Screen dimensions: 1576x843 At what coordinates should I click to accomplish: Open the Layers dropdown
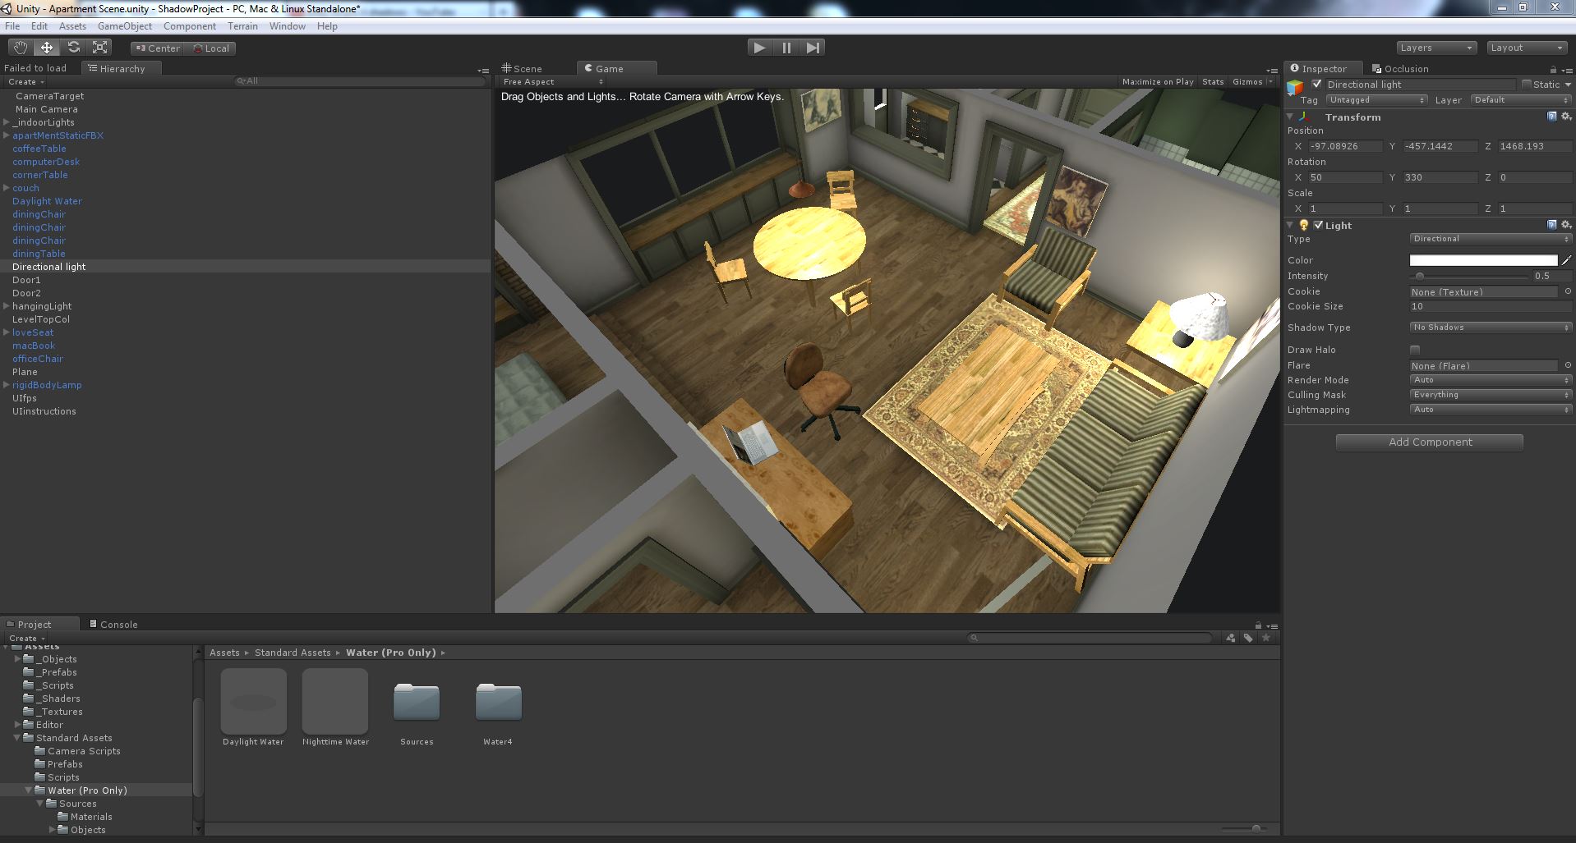coord(1436,48)
